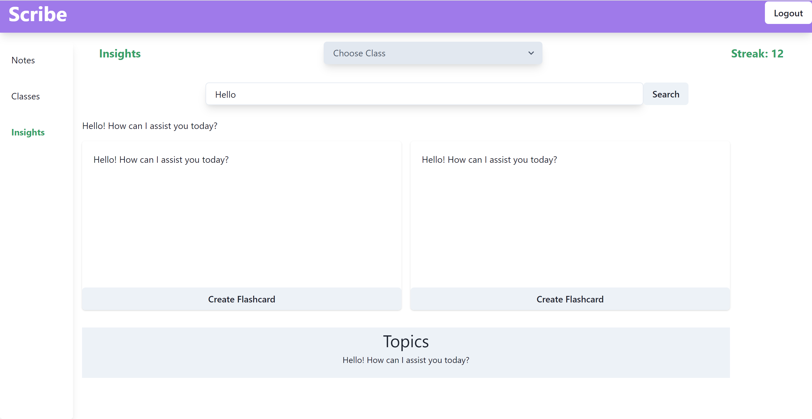Click the topic text under Topics

coord(406,360)
